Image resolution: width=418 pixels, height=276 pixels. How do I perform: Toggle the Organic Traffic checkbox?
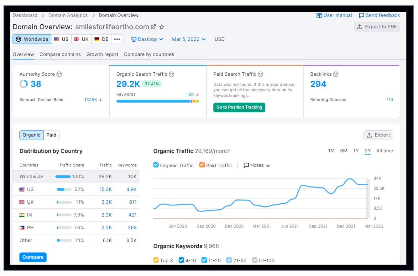156,165
